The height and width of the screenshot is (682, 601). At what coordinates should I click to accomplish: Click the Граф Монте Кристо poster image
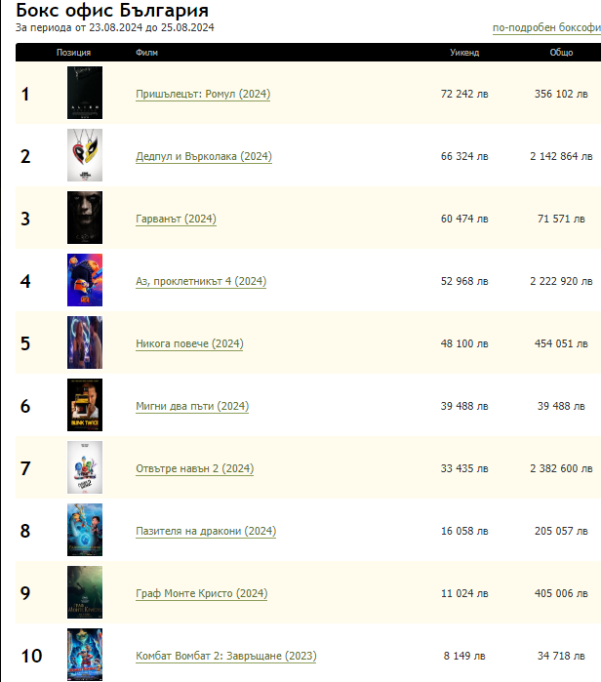85,593
